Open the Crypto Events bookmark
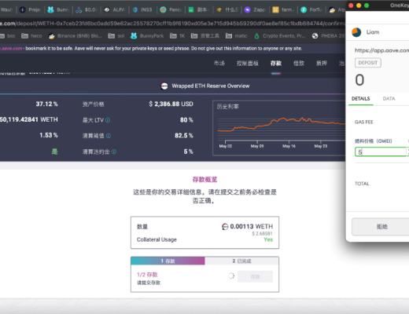The height and width of the screenshot is (314, 409). pyautogui.click(x=279, y=35)
